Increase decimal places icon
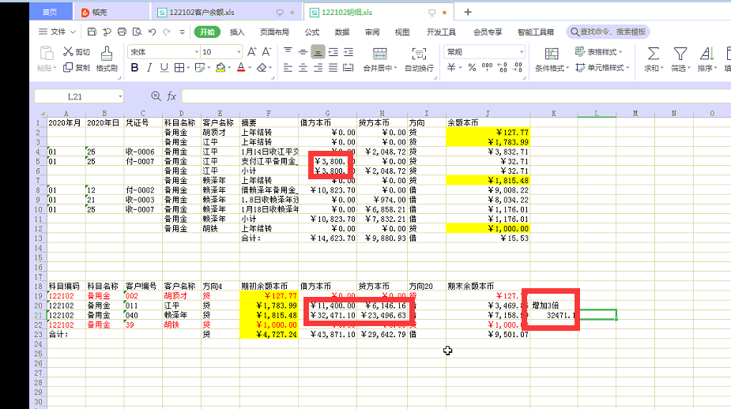 [502, 68]
